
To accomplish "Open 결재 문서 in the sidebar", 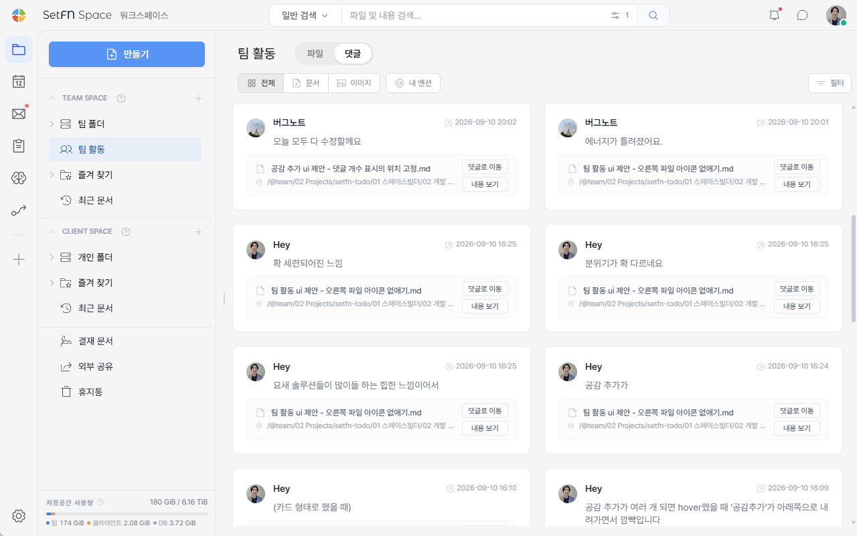I will click(x=125, y=341).
